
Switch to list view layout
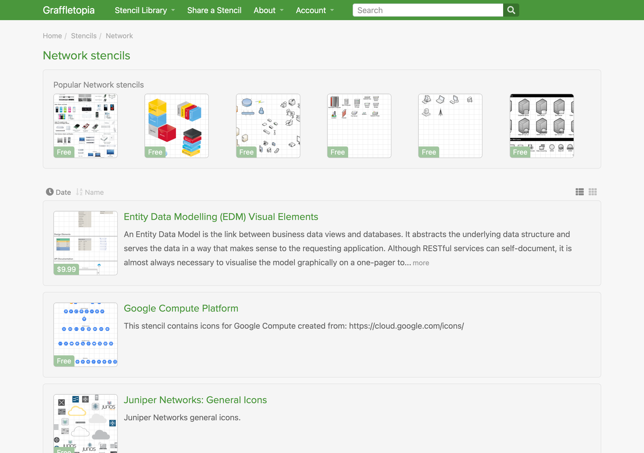click(580, 192)
